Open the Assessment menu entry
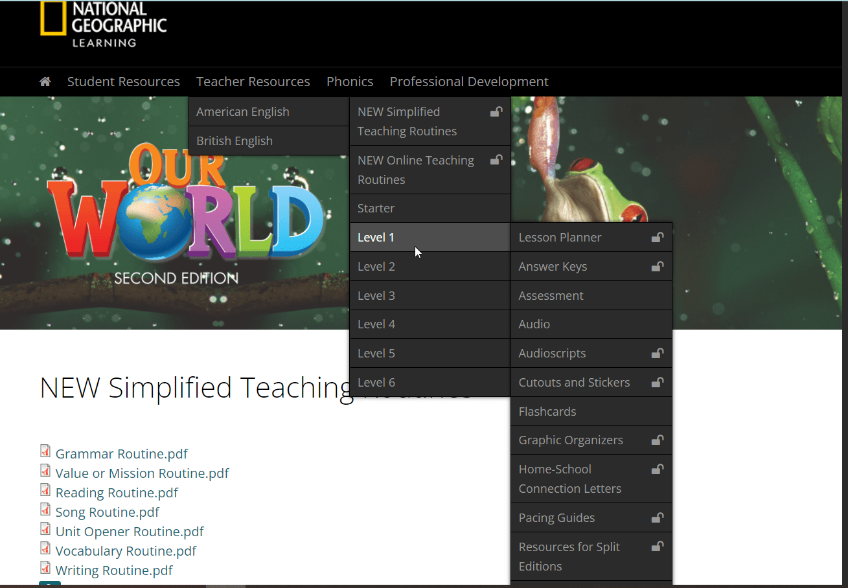The width and height of the screenshot is (848, 588). pos(551,295)
